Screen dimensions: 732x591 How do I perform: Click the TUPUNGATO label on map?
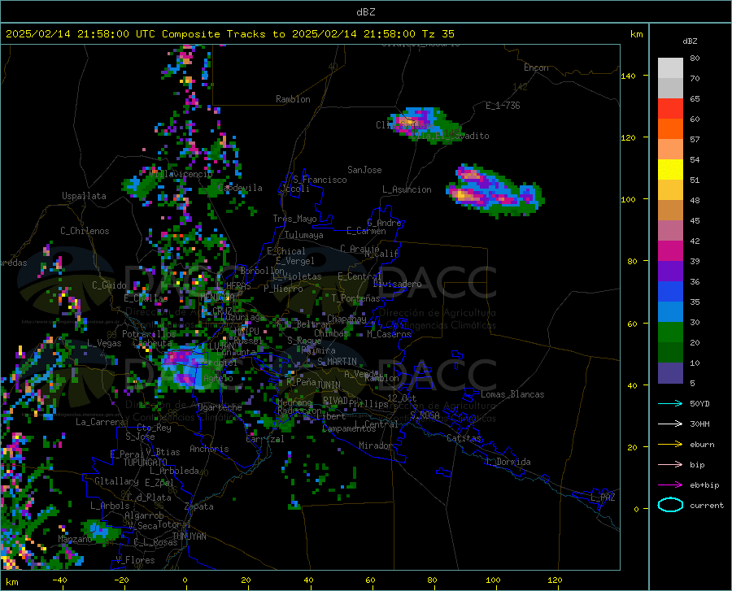146,463
